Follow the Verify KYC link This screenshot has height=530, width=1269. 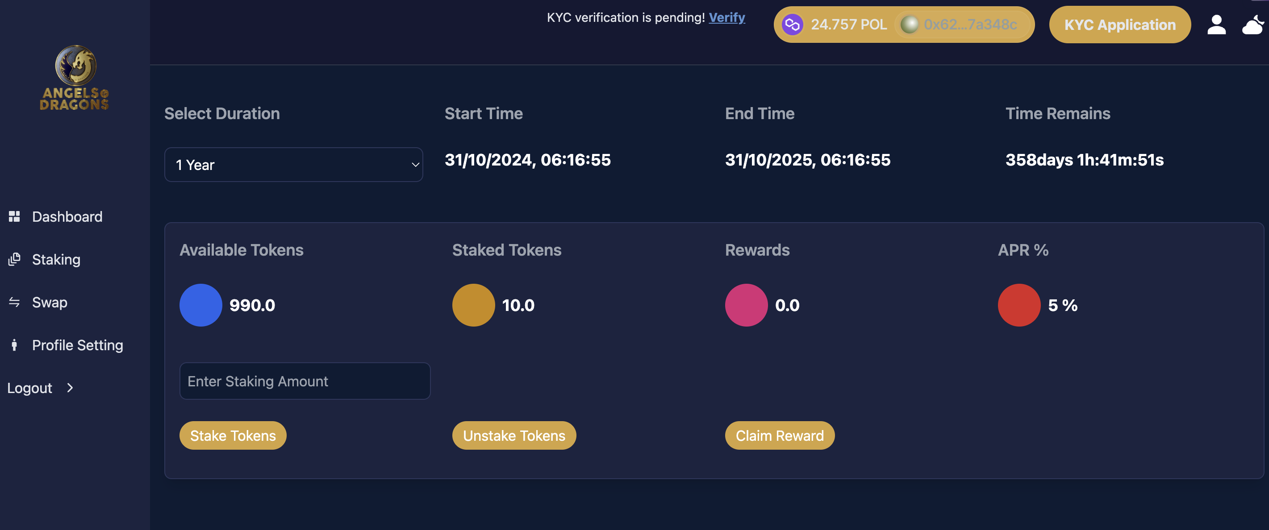click(x=726, y=18)
